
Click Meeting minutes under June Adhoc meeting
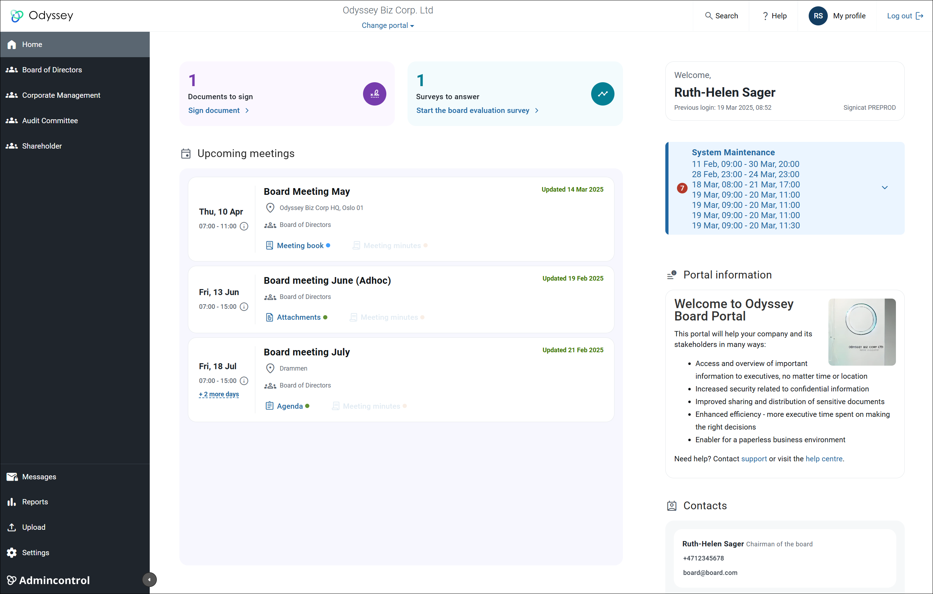[387, 317]
